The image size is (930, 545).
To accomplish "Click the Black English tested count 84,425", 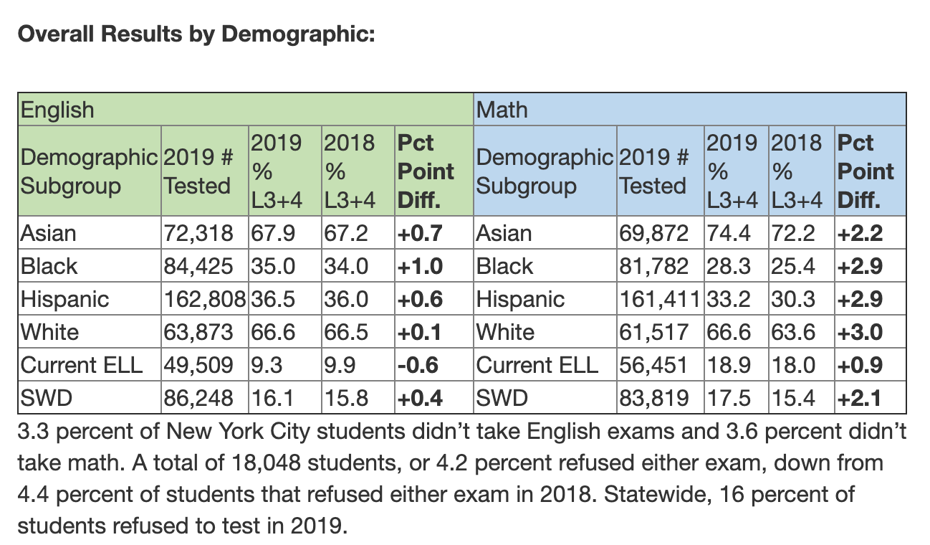I will tap(198, 266).
